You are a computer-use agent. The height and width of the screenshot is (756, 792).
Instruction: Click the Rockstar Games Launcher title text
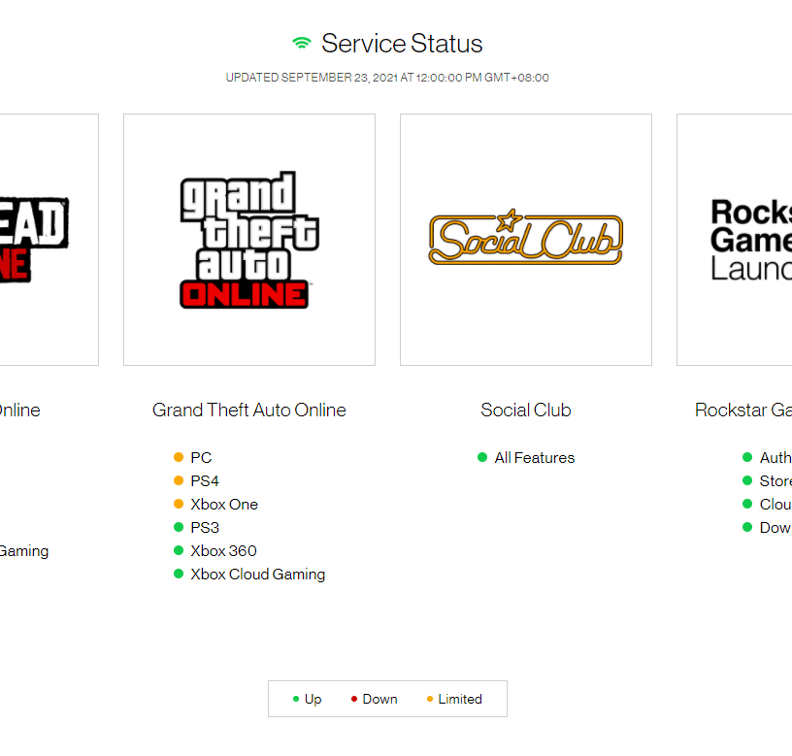(743, 411)
